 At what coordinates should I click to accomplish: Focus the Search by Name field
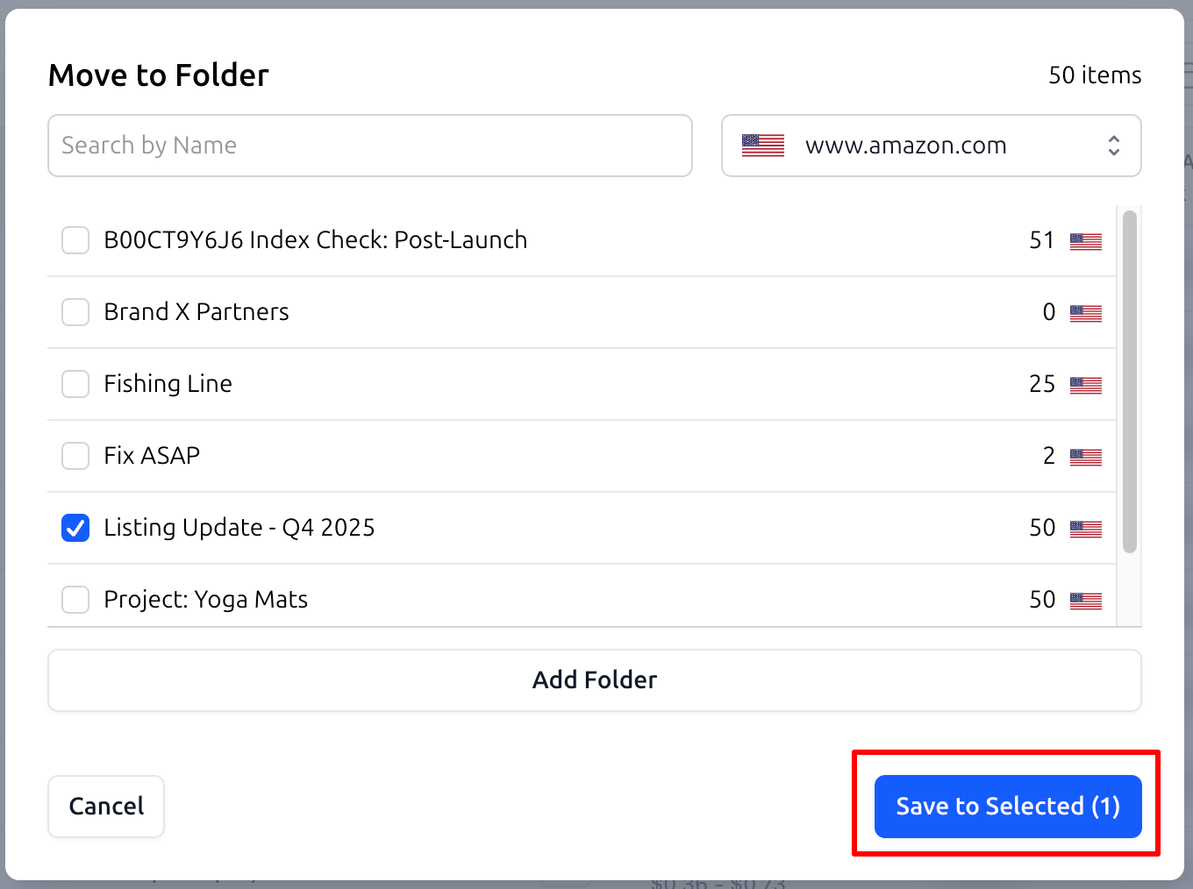pos(369,146)
